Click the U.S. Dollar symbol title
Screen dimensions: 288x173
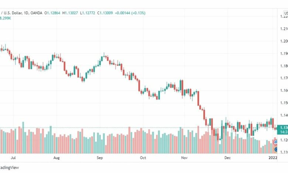tap(11, 13)
